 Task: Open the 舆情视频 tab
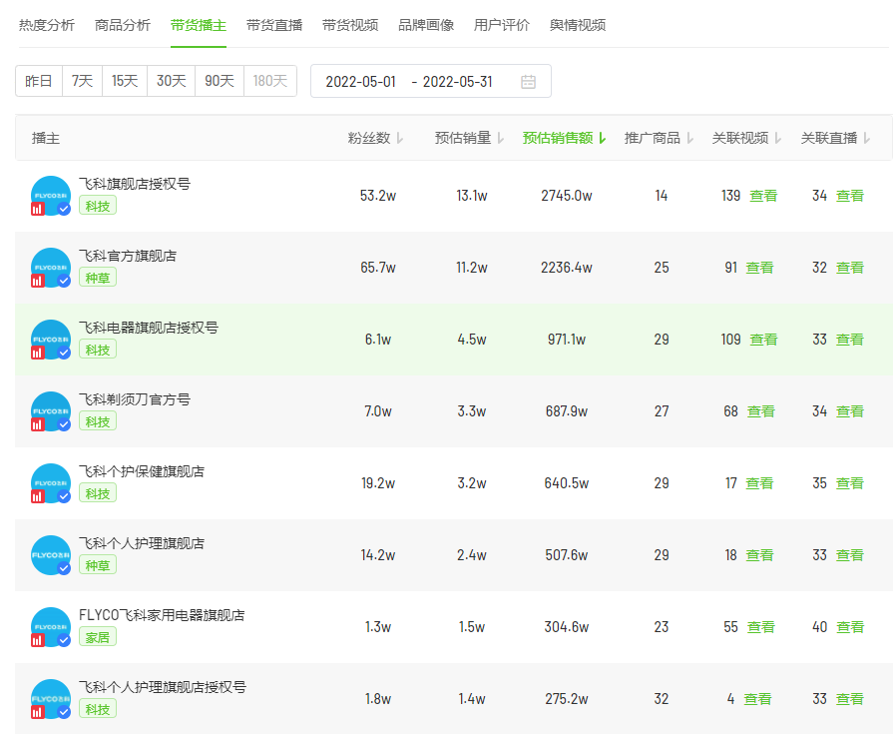tap(578, 25)
